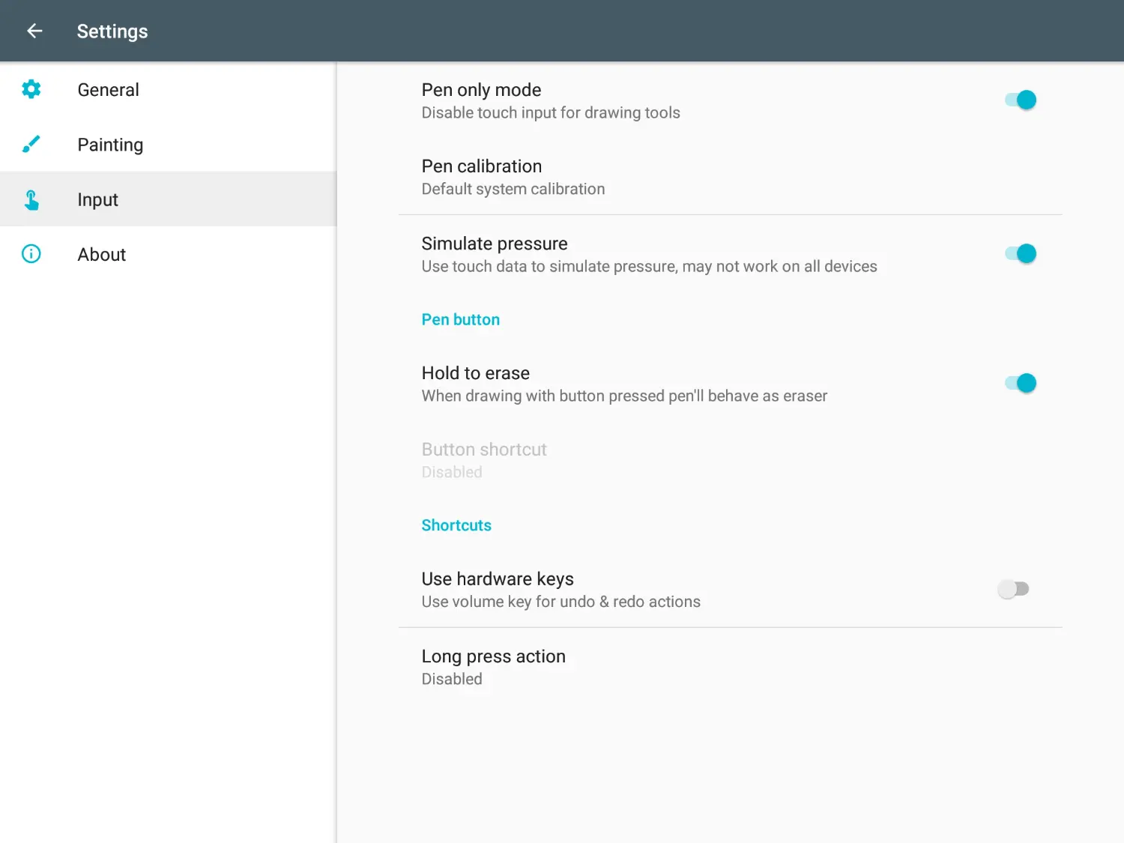Disable the Pen only mode switch
1124x843 pixels.
pyautogui.click(x=1021, y=100)
